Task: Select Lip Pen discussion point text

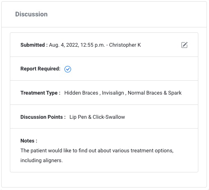Action: coord(78,117)
